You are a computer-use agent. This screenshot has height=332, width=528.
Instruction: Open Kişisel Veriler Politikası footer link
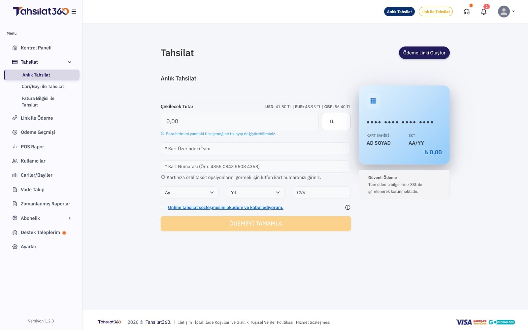[272, 322]
